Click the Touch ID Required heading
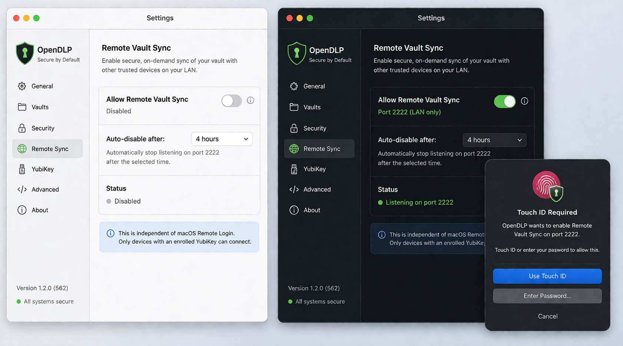The image size is (623, 346). [x=547, y=212]
